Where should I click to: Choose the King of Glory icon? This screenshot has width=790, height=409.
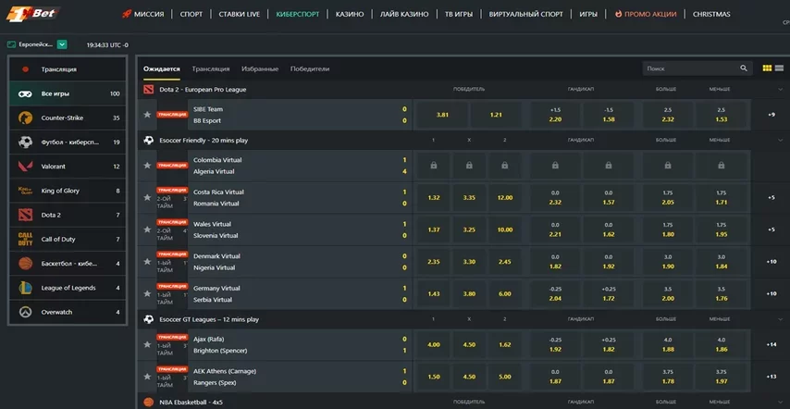click(x=25, y=191)
